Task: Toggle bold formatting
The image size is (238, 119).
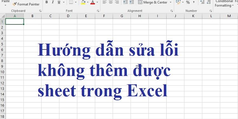Action: pos(47,2)
